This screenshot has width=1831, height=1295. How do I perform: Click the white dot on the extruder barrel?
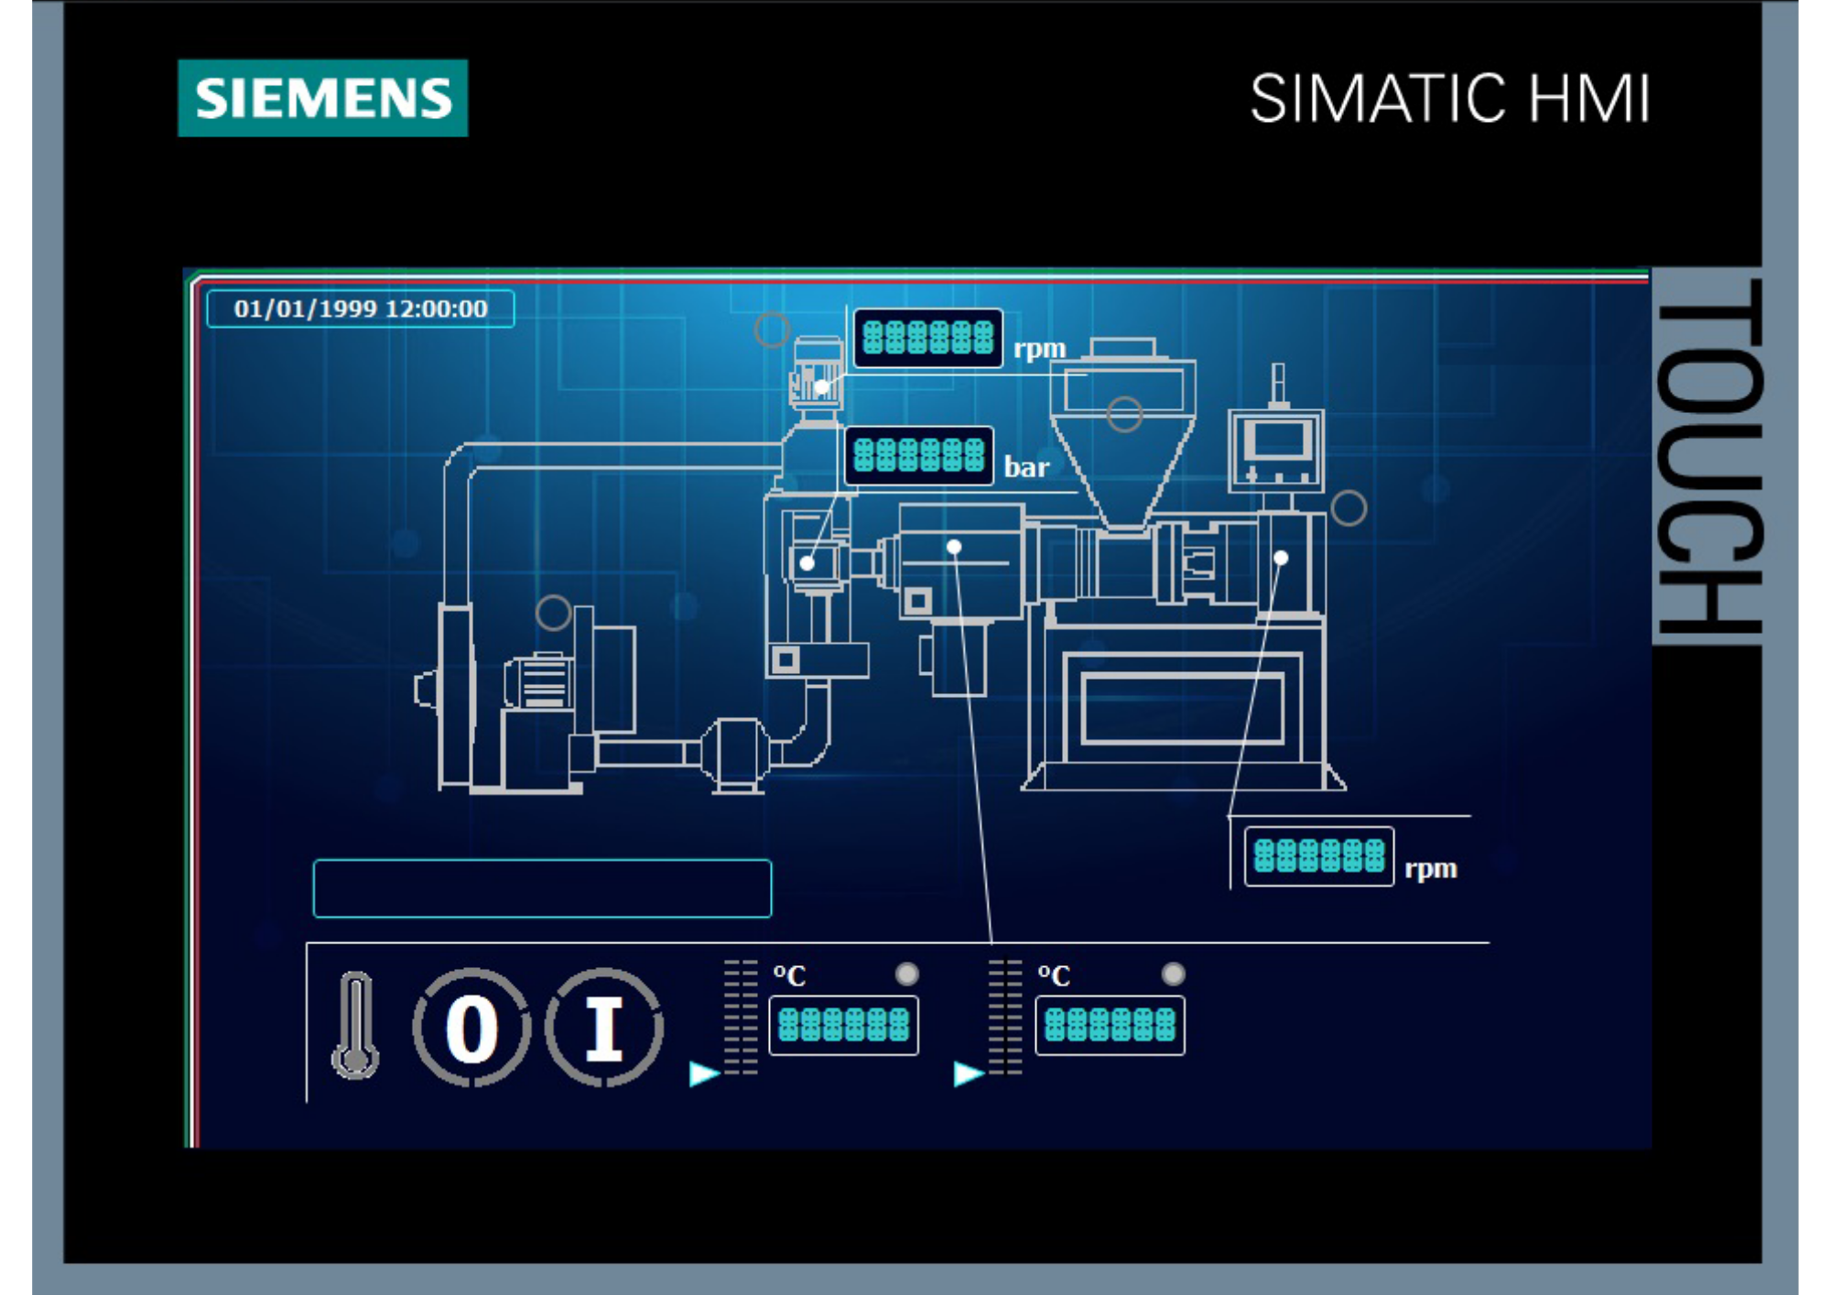(954, 547)
